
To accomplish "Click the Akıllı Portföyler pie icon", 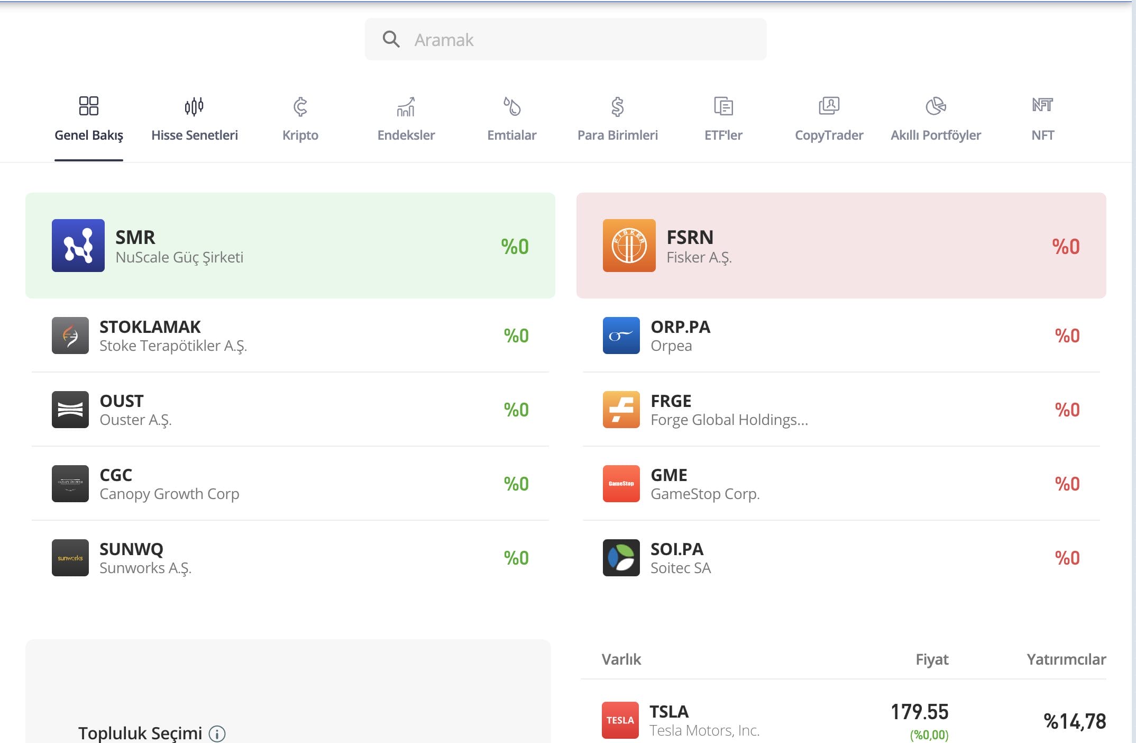I will [x=936, y=106].
